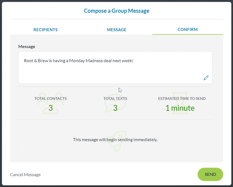The width and height of the screenshot is (233, 187).
Task: Click the Cancel Message link
Action: (x=25, y=174)
